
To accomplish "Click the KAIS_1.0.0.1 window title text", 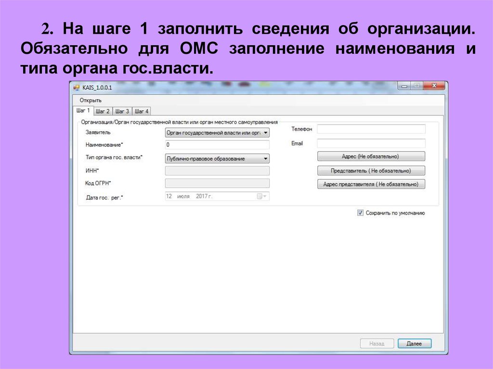I will click(97, 88).
